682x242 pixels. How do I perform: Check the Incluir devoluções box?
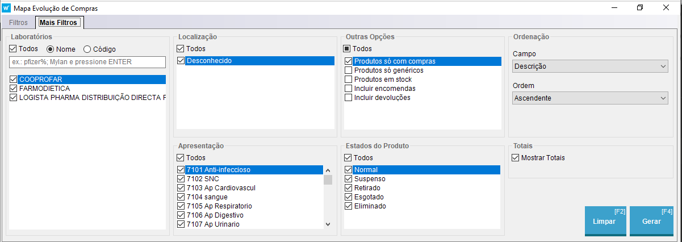pyautogui.click(x=349, y=98)
